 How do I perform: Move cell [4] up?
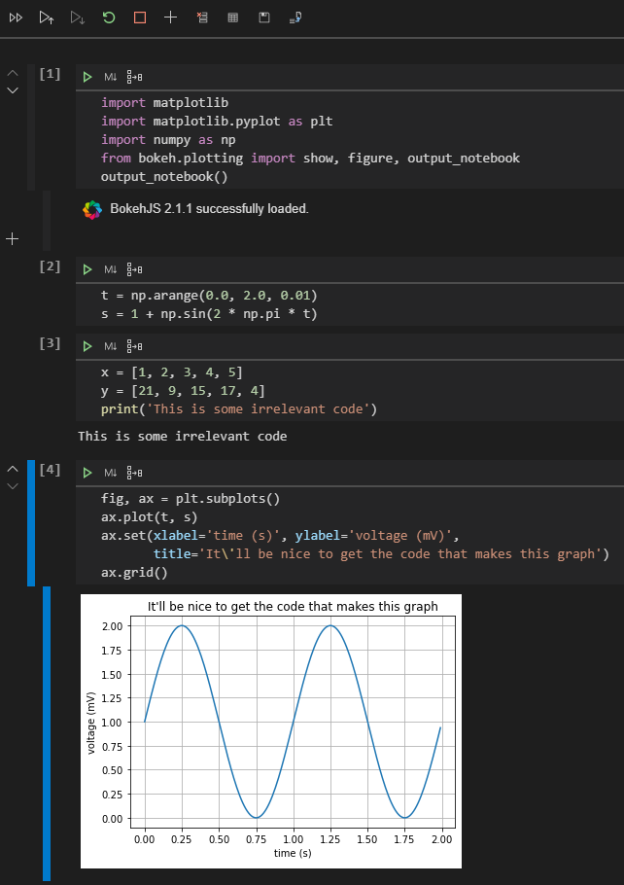(13, 469)
